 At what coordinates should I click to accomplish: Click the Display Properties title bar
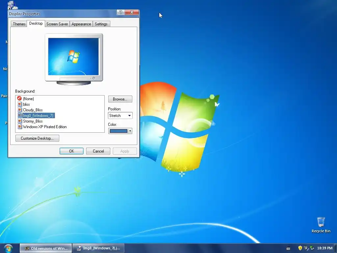click(x=62, y=14)
